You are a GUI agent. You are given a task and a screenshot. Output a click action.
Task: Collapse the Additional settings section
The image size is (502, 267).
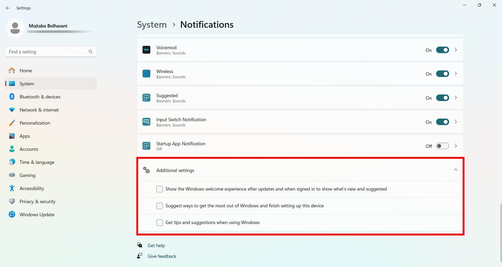click(456, 170)
